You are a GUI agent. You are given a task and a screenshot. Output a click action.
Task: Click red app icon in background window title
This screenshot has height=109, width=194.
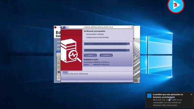click(55, 27)
